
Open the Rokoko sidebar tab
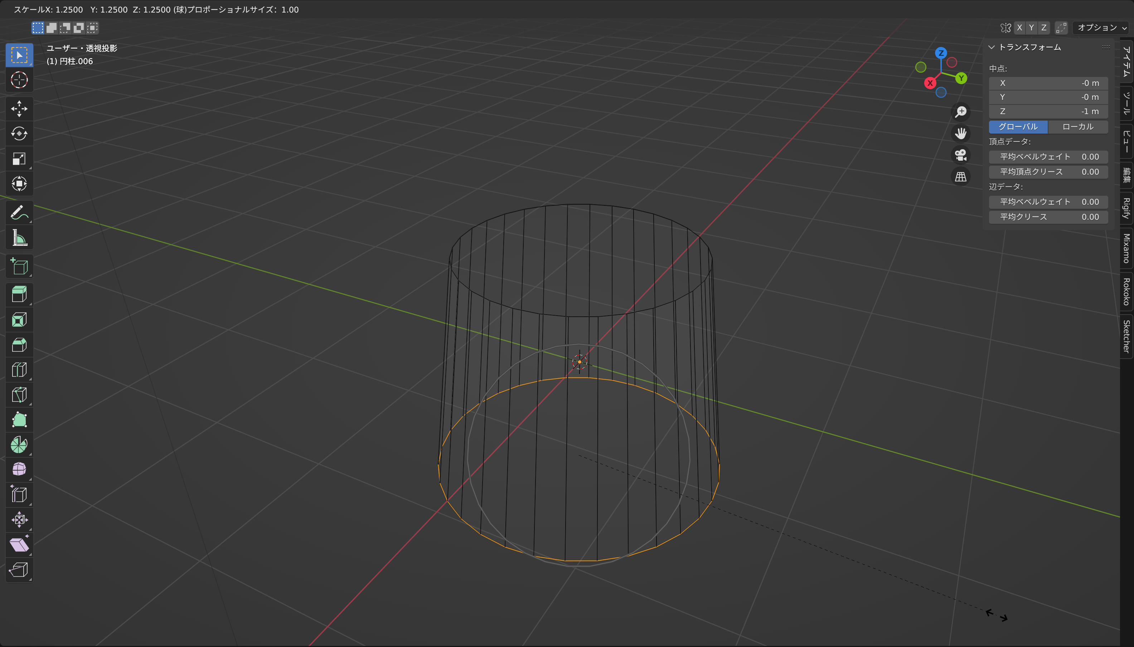[x=1126, y=292]
